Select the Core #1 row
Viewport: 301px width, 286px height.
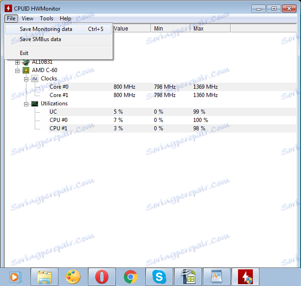pyautogui.click(x=172, y=95)
